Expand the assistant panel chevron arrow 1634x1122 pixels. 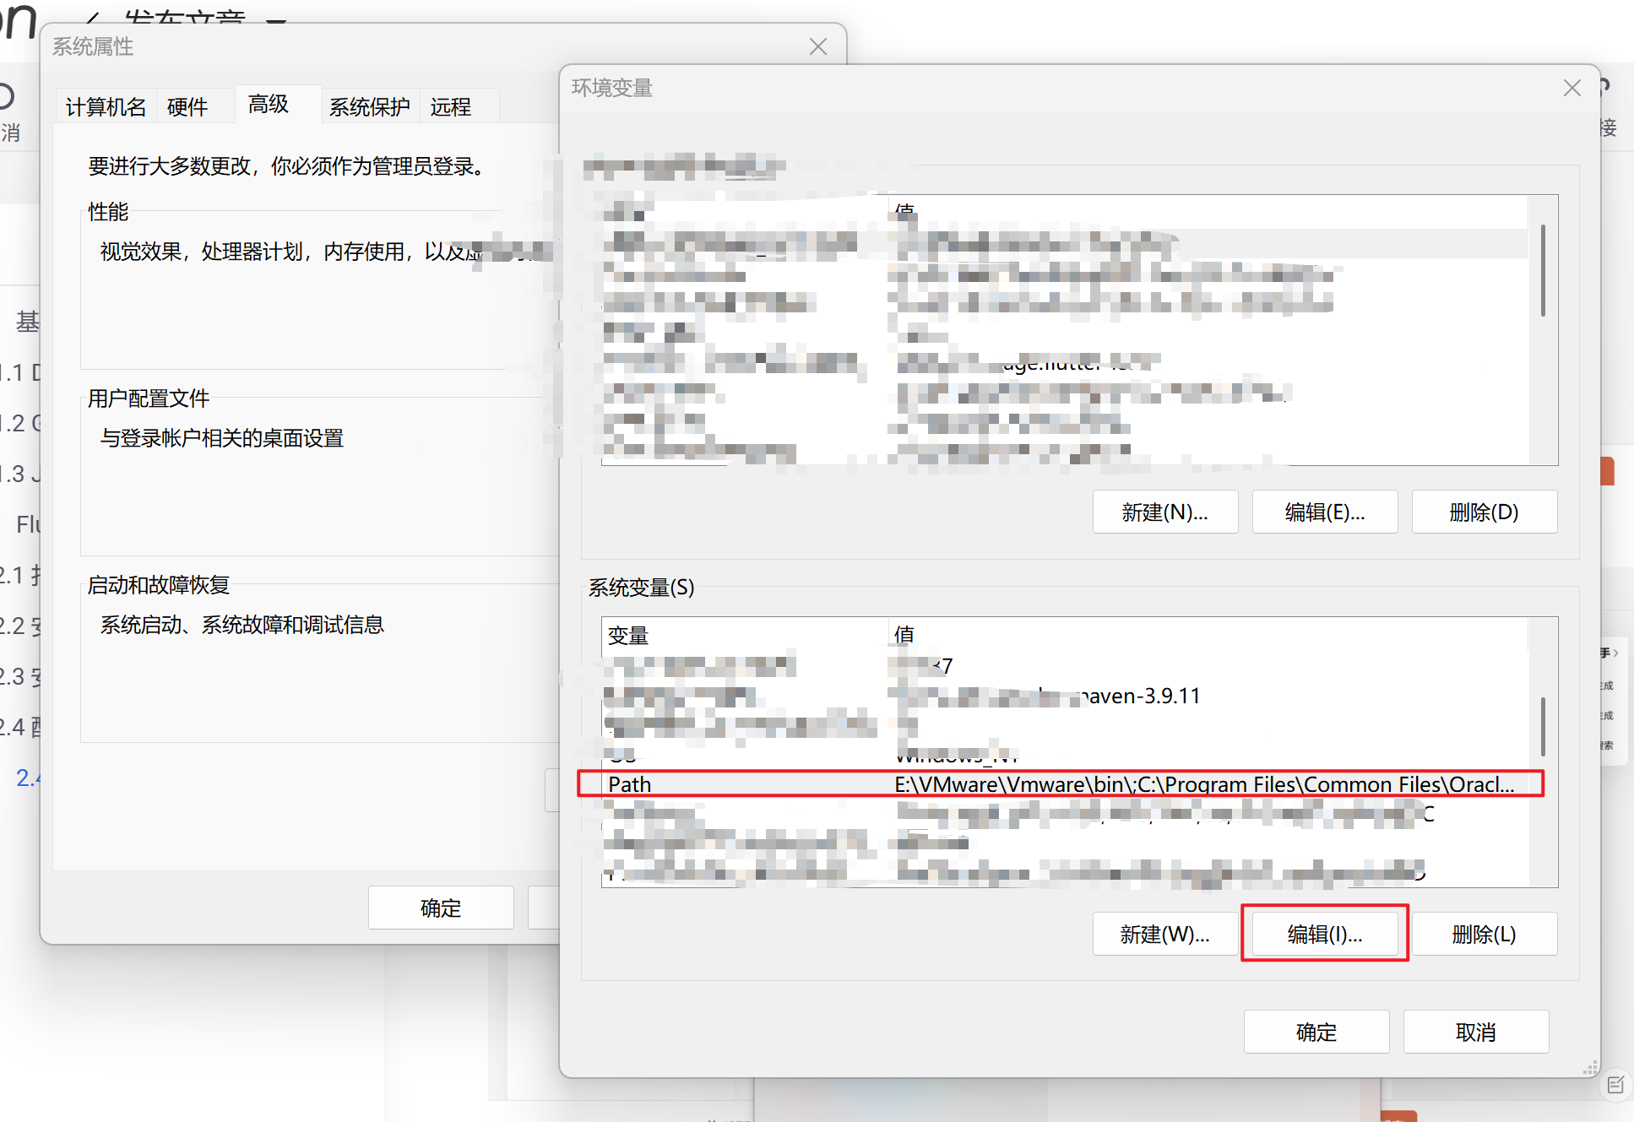coord(1615,653)
